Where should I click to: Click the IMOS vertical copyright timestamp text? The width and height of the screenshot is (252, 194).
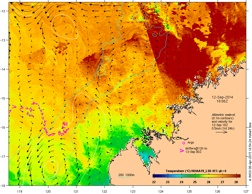tap(250, 152)
